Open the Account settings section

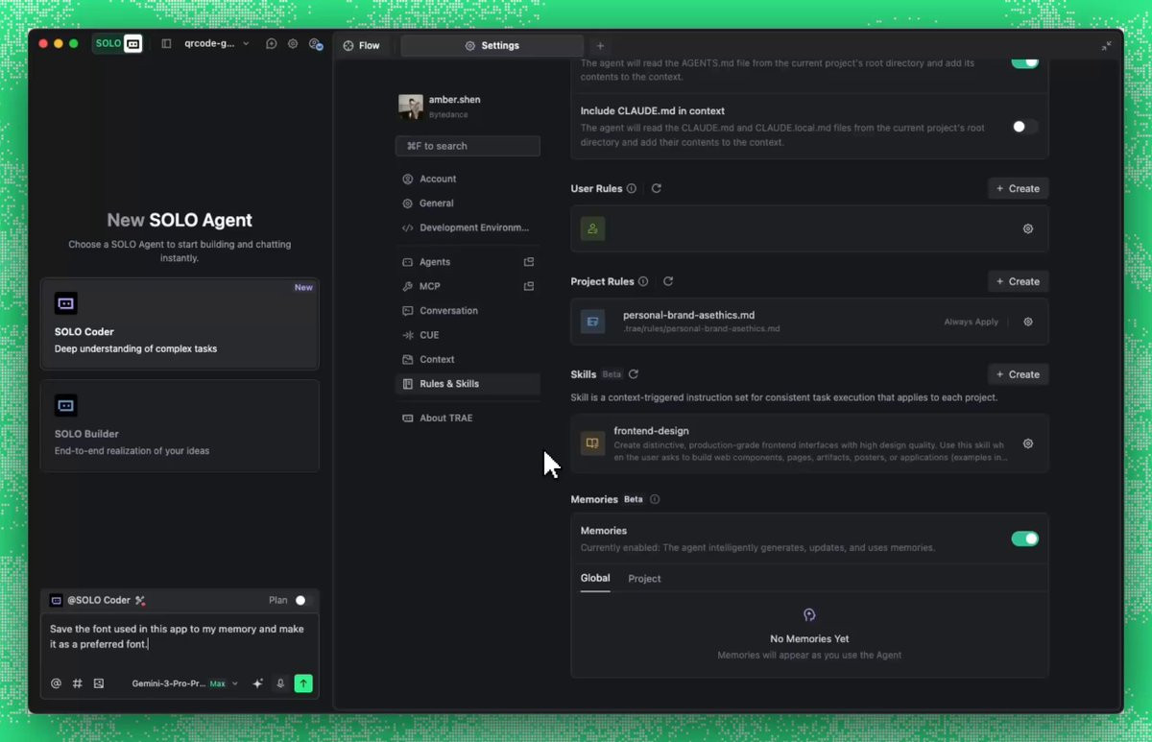[x=468, y=179]
